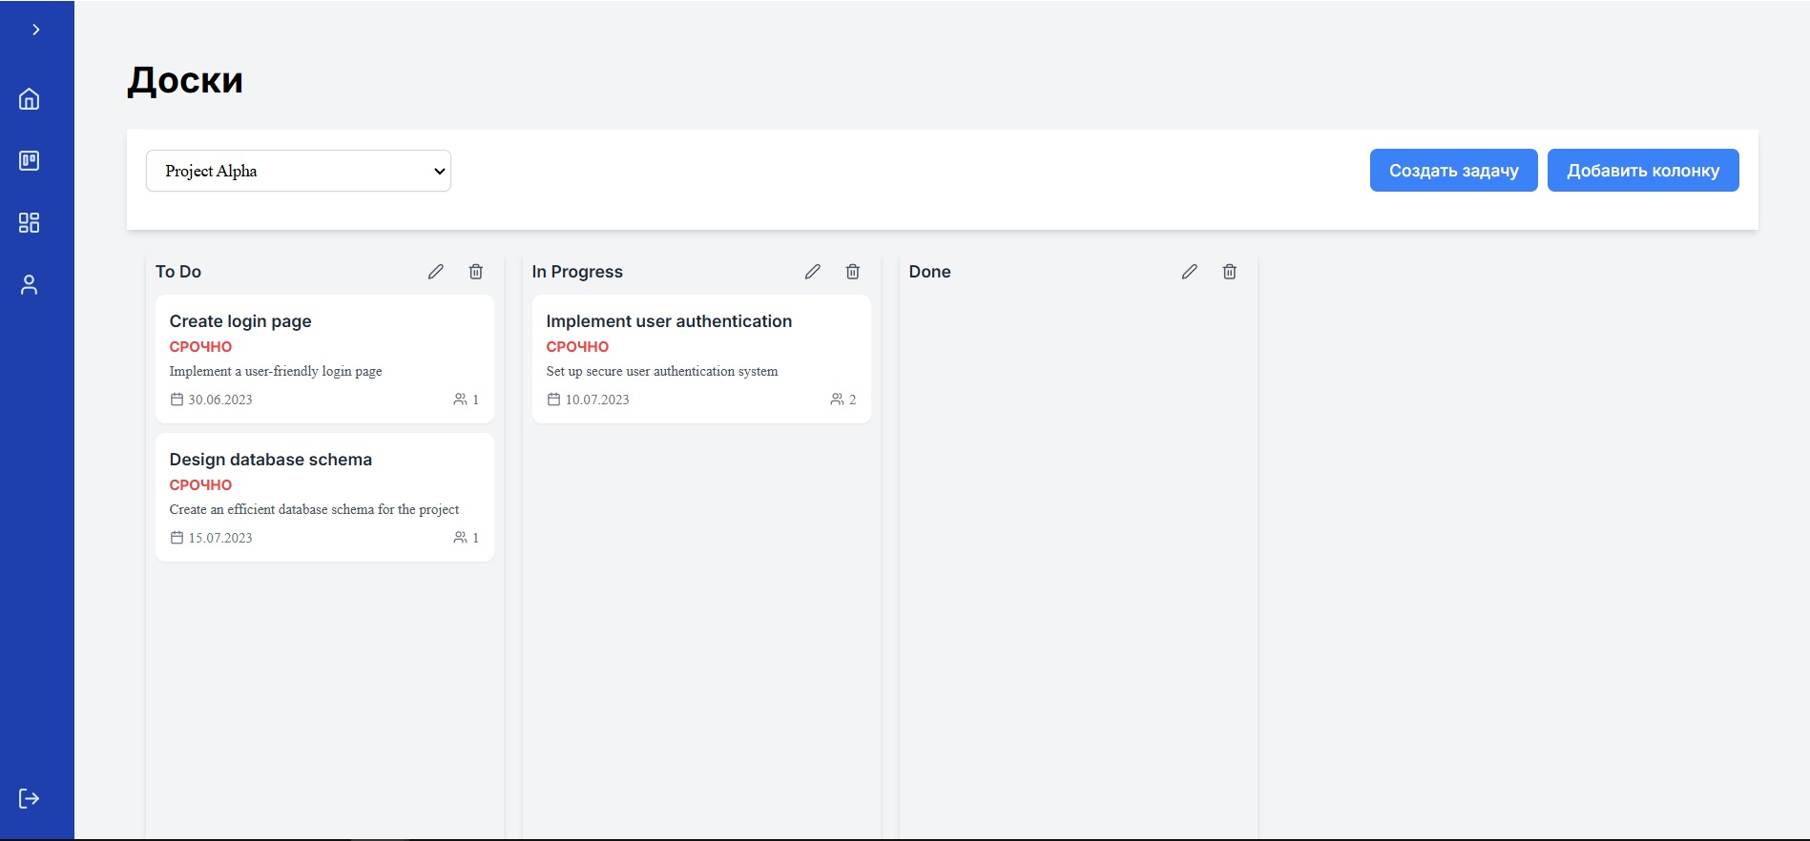Viewport: 1810px width, 841px height.
Task: Delete the To Do column
Action: [x=476, y=272]
